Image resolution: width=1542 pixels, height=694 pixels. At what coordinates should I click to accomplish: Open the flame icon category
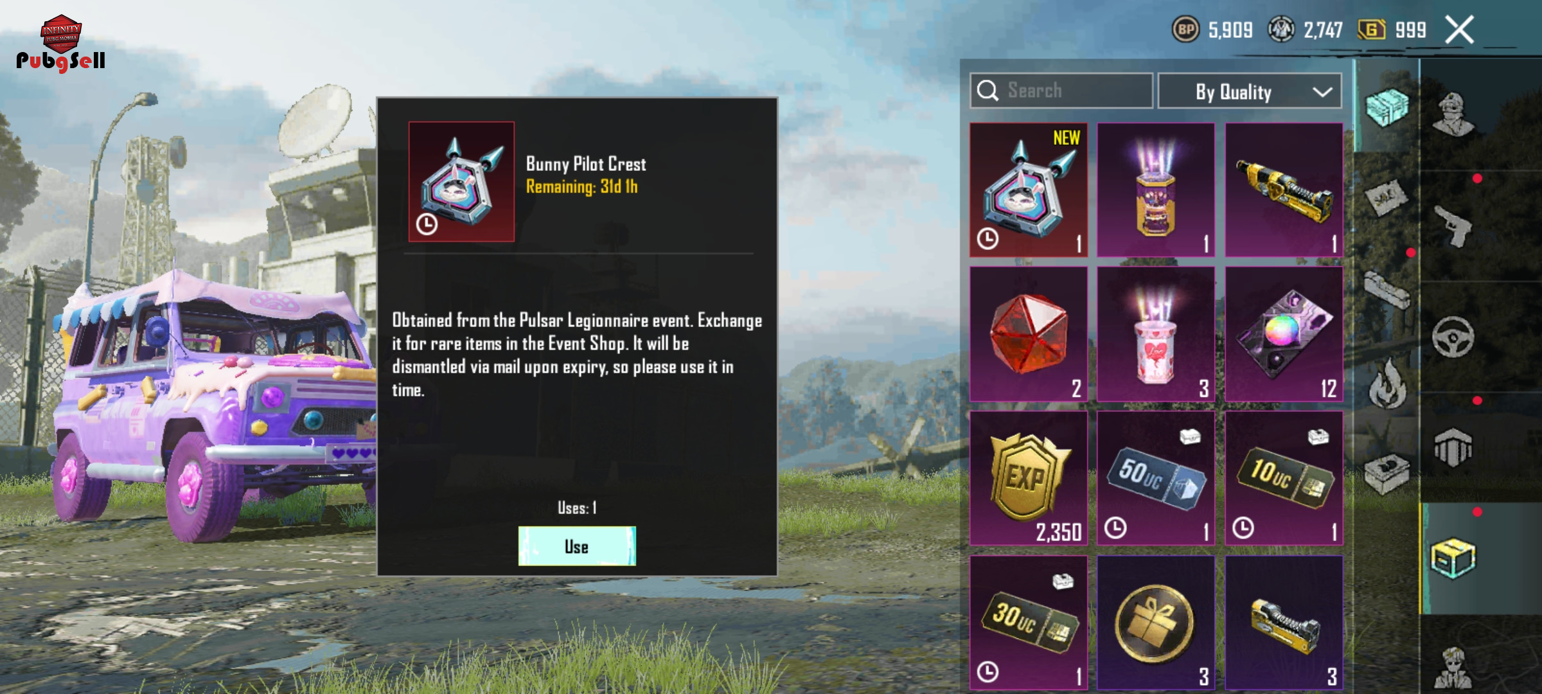tap(1387, 383)
